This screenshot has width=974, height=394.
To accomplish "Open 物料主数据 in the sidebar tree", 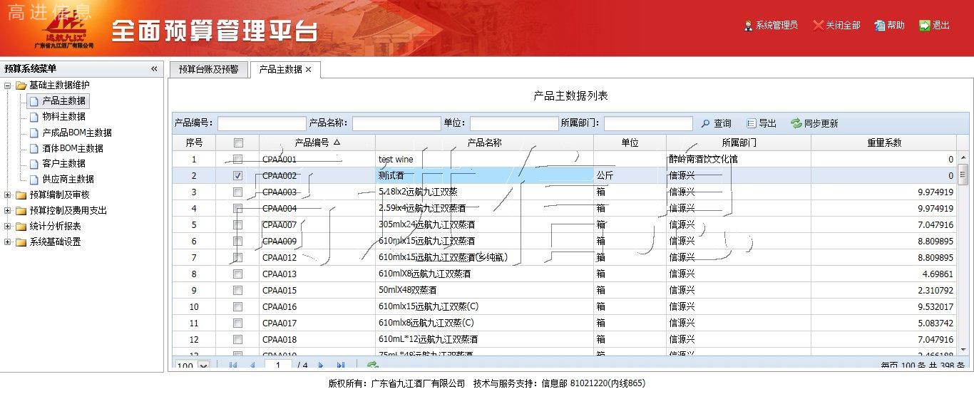I will click(63, 116).
